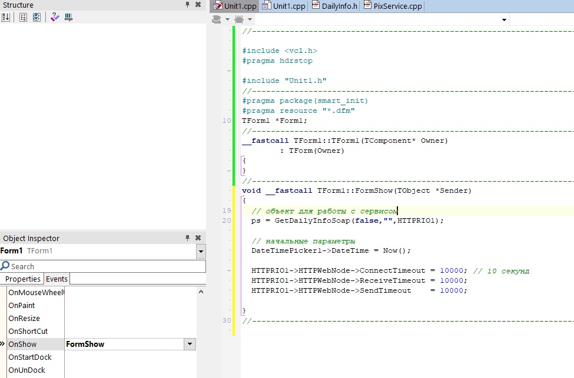Close the Structure panel

pos(198,5)
